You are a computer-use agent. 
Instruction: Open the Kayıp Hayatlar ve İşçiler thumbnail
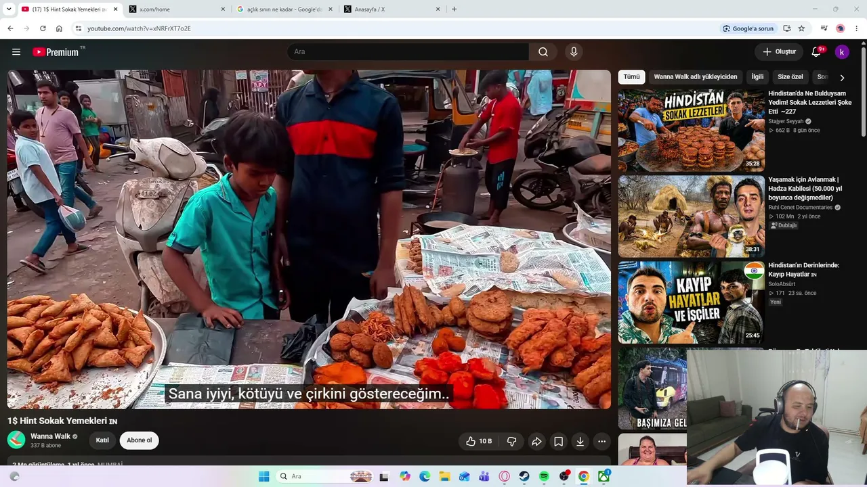click(x=691, y=302)
